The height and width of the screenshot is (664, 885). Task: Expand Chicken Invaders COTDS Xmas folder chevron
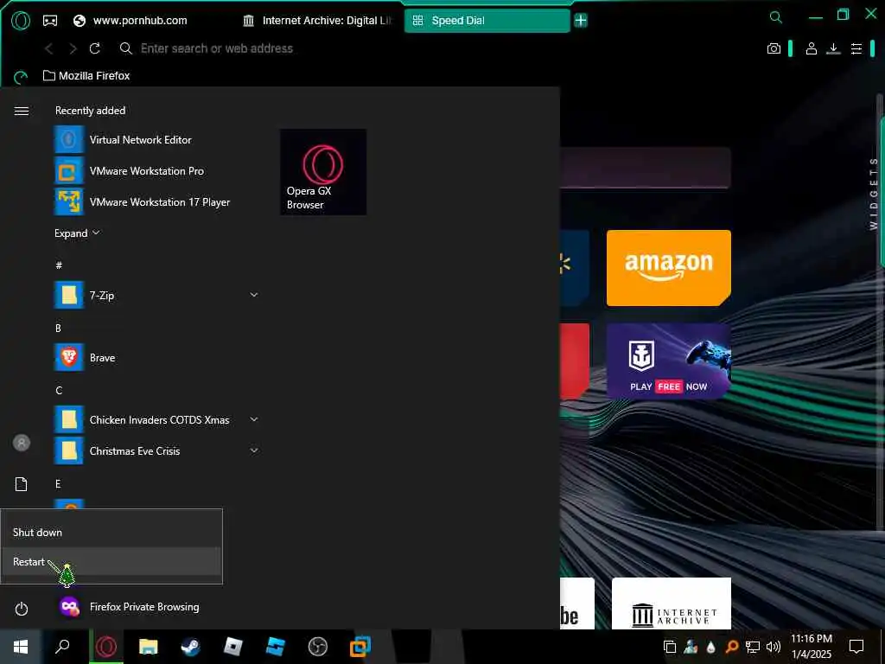254,419
